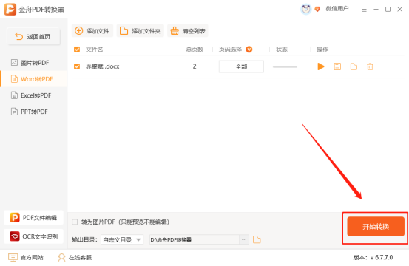This screenshot has width=409, height=266.
Task: Open the user avatar profile
Action: [x=306, y=10]
